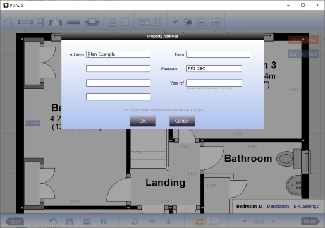The height and width of the screenshot is (228, 325).
Task: Toggle the Std View mode
Action: [x=200, y=222]
